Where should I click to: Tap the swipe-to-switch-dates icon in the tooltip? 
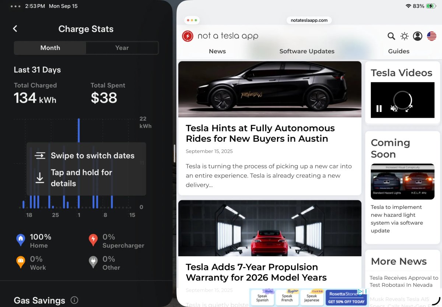click(x=40, y=156)
